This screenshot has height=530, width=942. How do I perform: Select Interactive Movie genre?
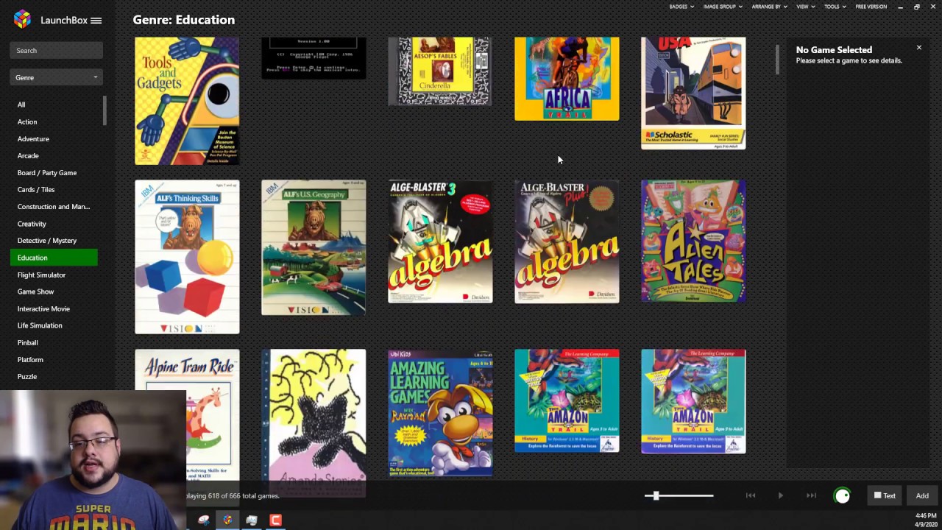[x=43, y=308]
